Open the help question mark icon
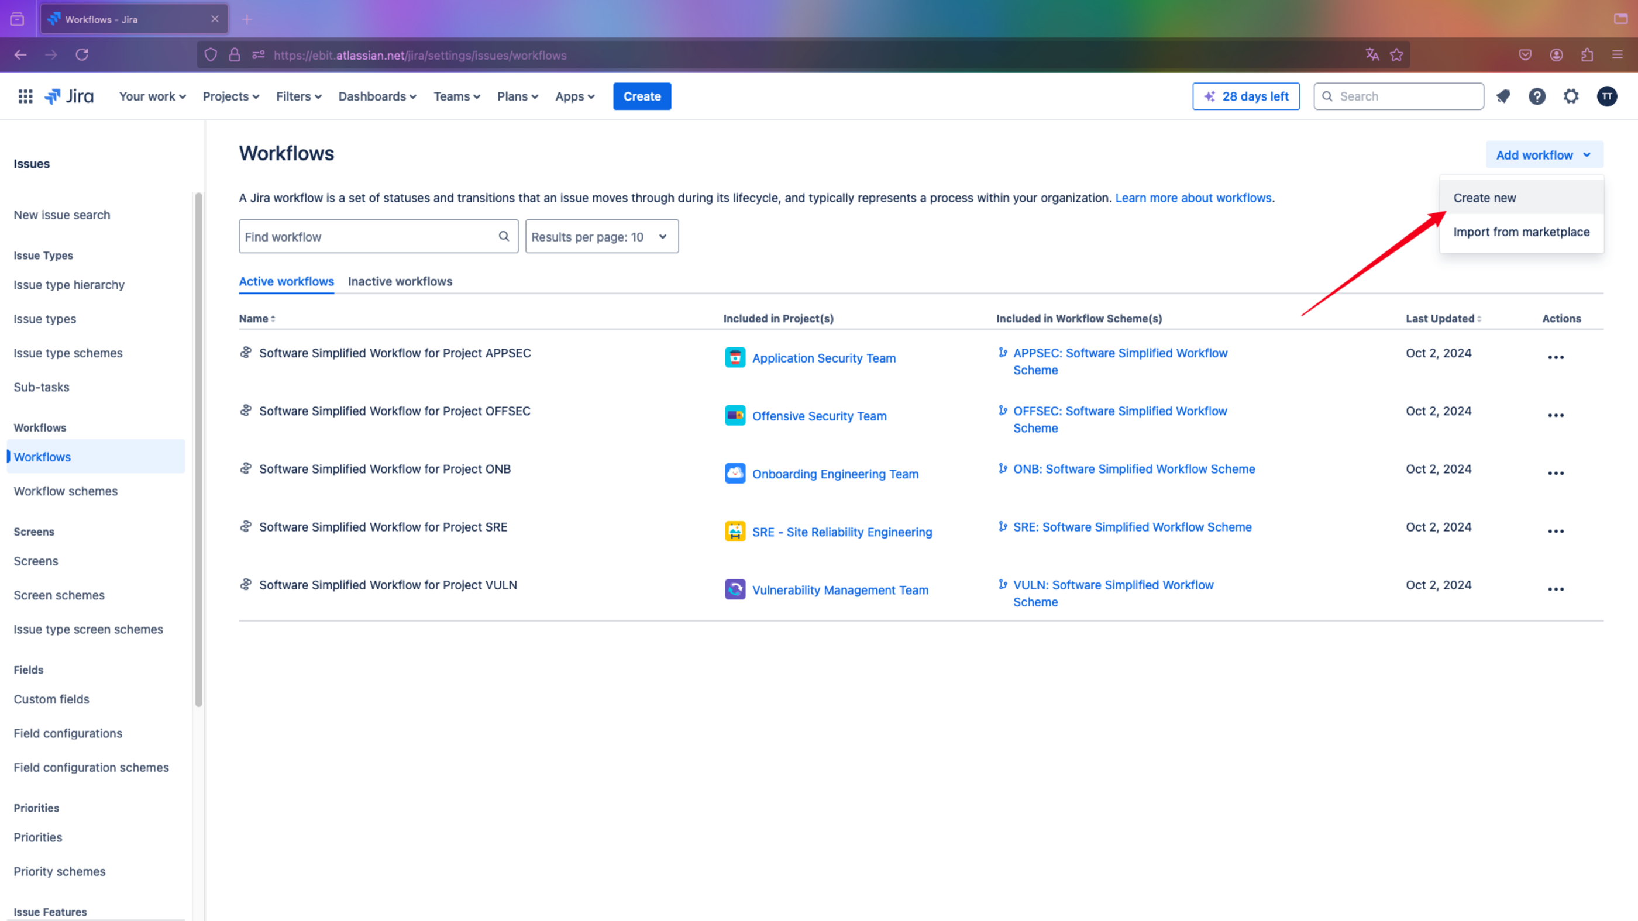Viewport: 1638px width, 921px height. 1537,96
